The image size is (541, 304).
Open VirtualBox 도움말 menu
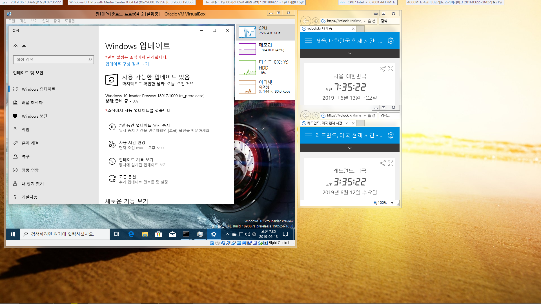70,21
